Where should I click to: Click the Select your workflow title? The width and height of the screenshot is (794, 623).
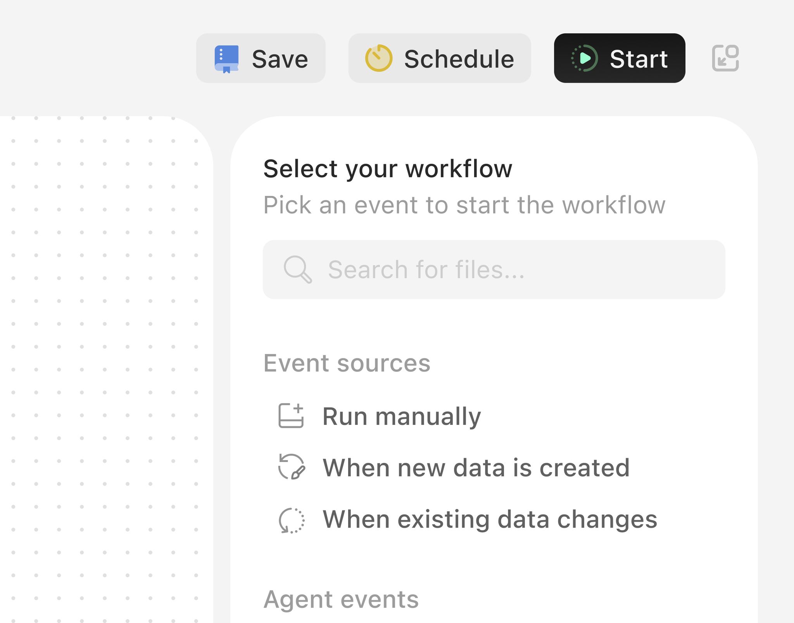coord(388,168)
